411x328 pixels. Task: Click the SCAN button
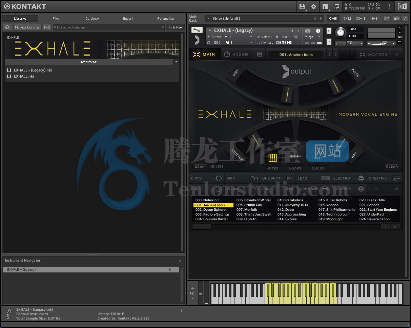point(200,167)
